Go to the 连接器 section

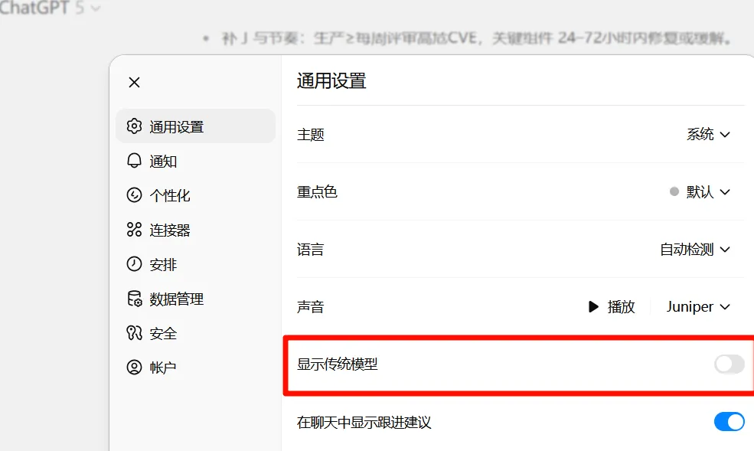[x=195, y=230]
